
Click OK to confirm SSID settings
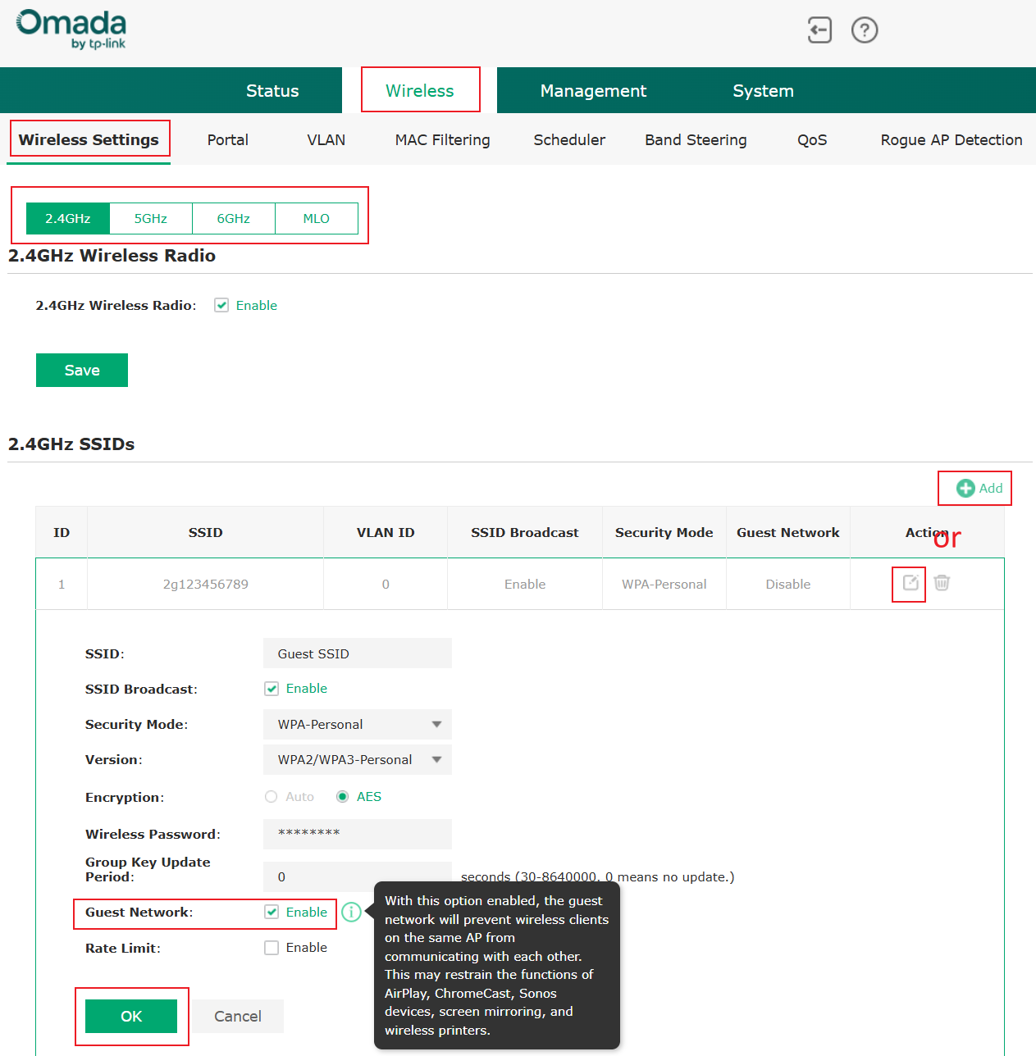click(131, 1016)
